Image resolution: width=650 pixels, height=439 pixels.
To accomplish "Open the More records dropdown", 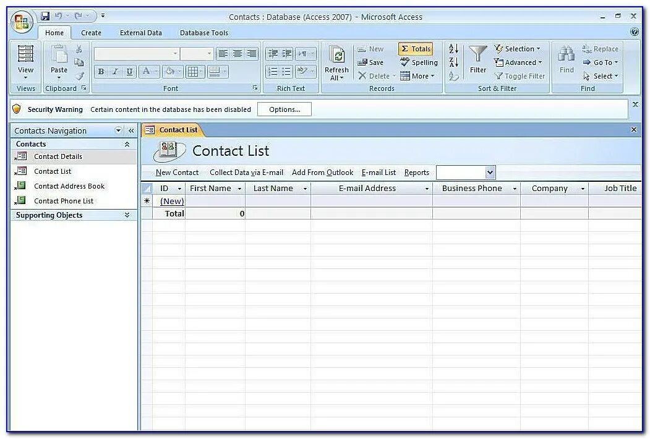I will (417, 76).
